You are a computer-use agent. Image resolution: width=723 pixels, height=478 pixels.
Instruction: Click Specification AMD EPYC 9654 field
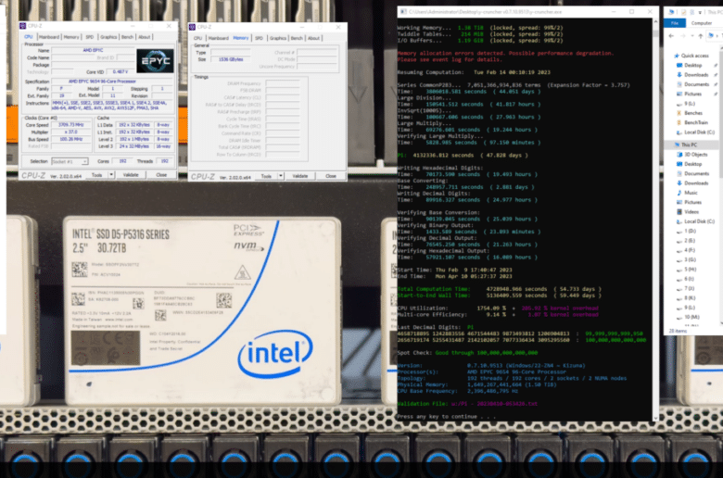pos(111,82)
